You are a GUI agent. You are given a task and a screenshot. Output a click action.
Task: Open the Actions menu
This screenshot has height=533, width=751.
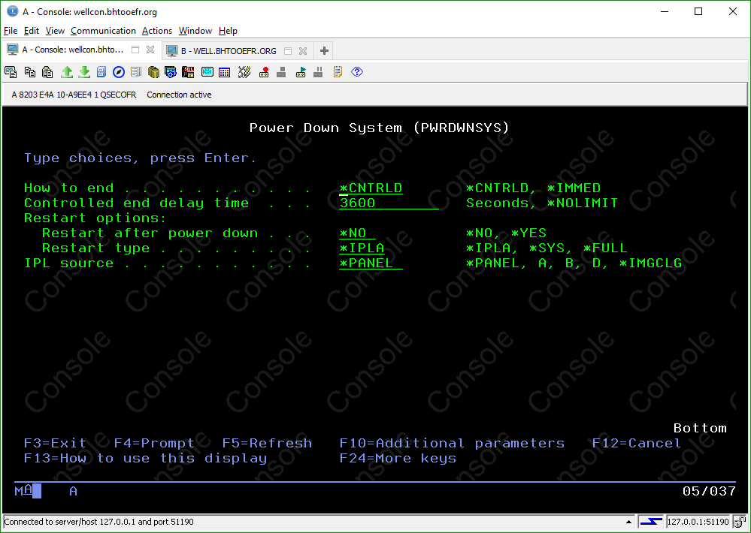point(157,31)
